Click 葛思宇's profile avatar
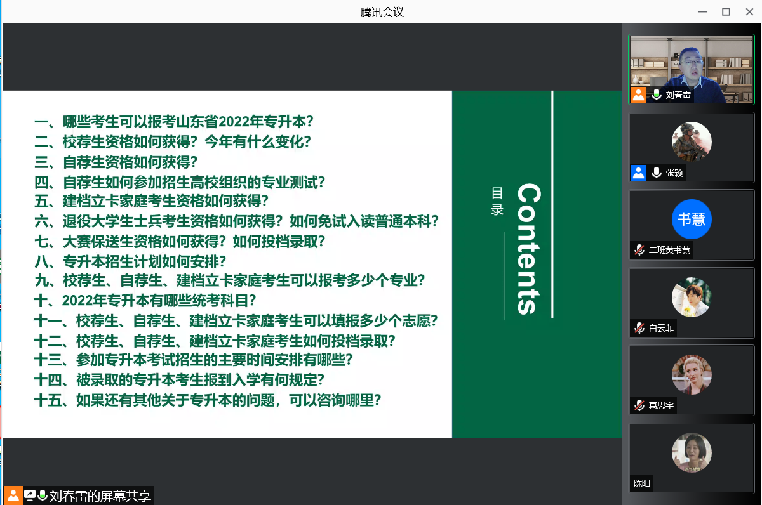The image size is (762, 505). [x=692, y=374]
